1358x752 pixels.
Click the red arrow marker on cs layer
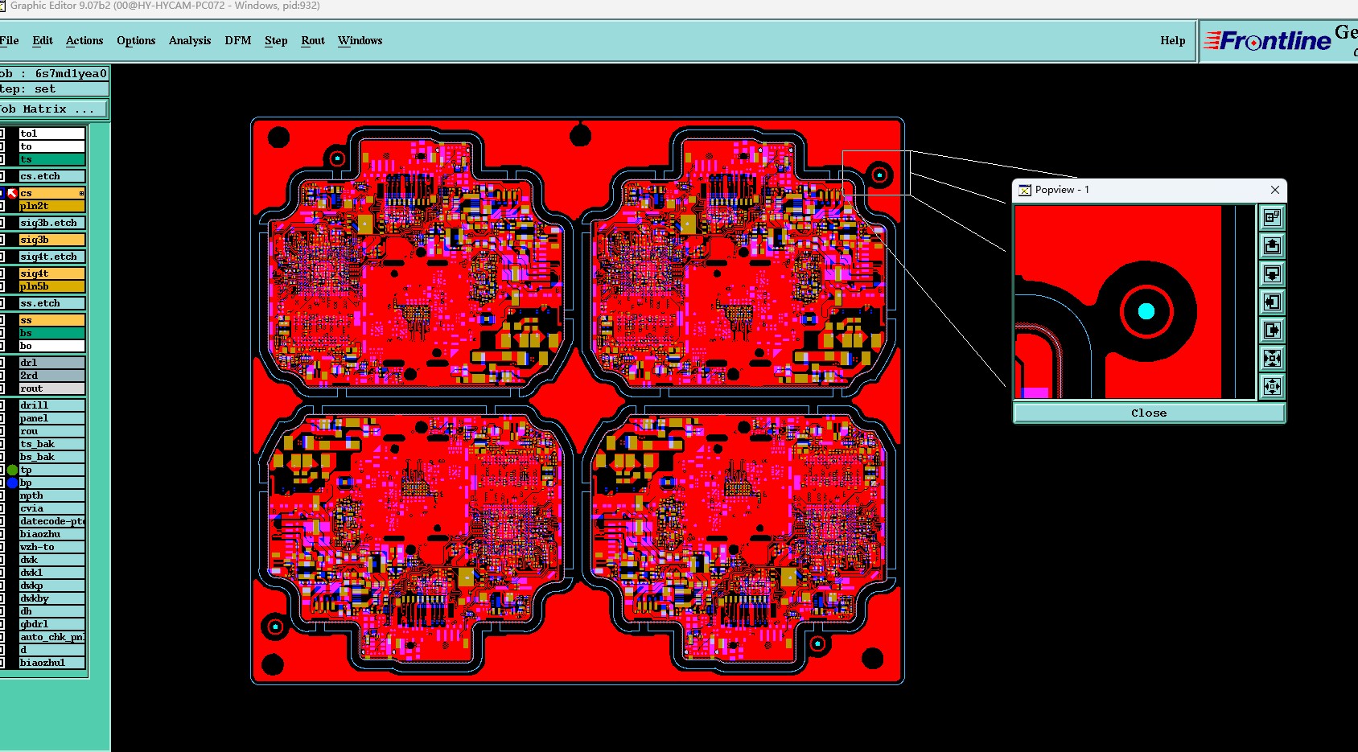point(12,193)
